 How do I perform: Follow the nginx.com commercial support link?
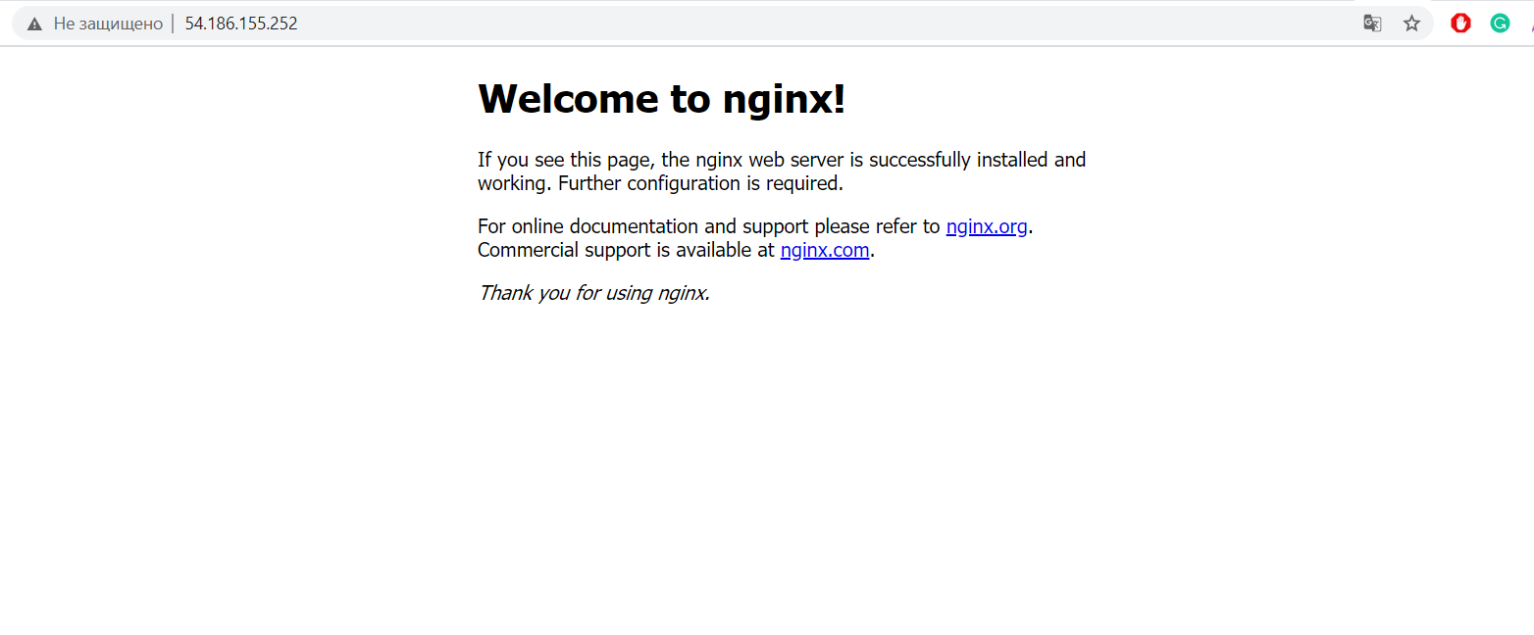tap(824, 251)
